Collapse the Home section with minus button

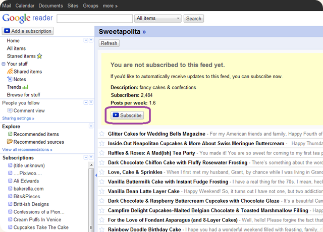click(86, 40)
